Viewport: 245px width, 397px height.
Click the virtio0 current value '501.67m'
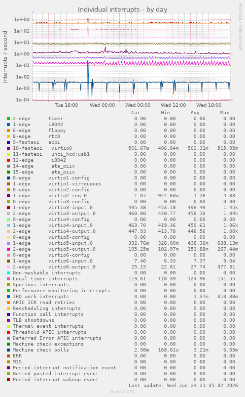pyautogui.click(x=139, y=148)
